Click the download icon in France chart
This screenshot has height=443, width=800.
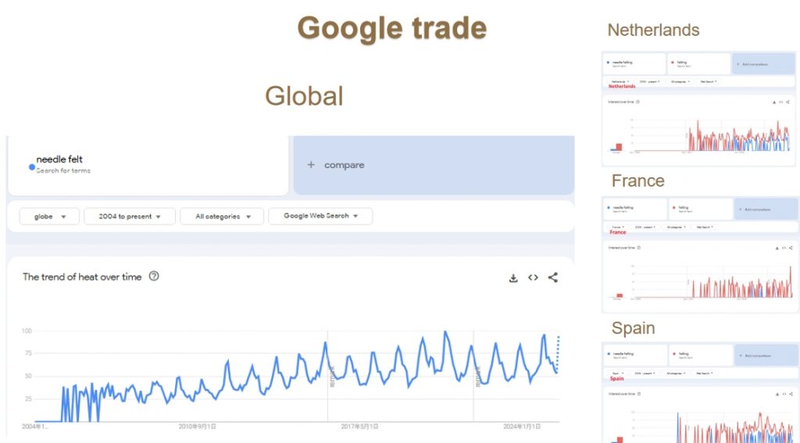[x=777, y=248]
